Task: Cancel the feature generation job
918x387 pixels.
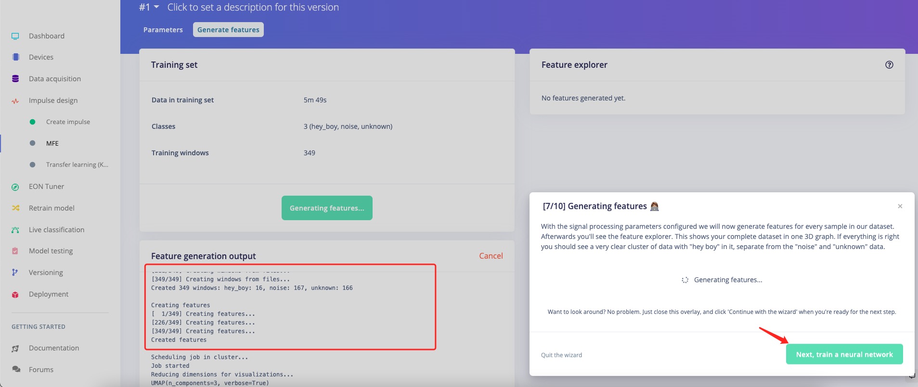Action: [x=491, y=256]
